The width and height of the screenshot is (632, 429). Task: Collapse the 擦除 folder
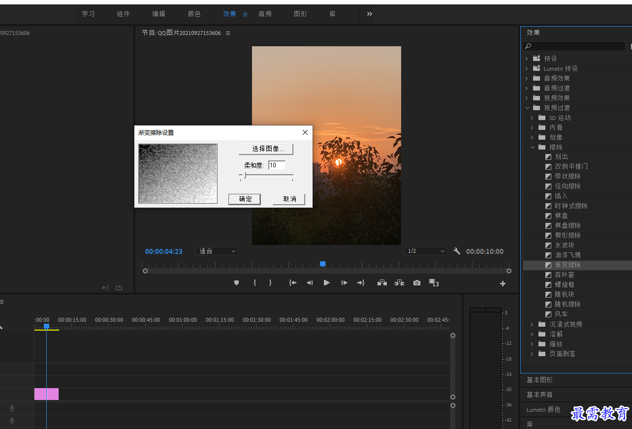[x=533, y=147]
